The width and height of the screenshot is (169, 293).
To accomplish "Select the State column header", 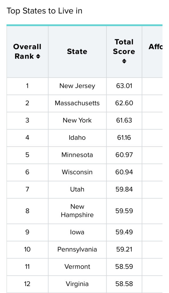I will point(77,52).
